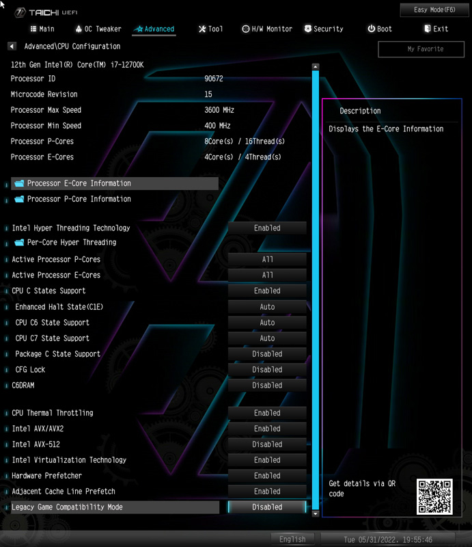Change Enhanced Halt State (C1E) value

[x=267, y=306]
